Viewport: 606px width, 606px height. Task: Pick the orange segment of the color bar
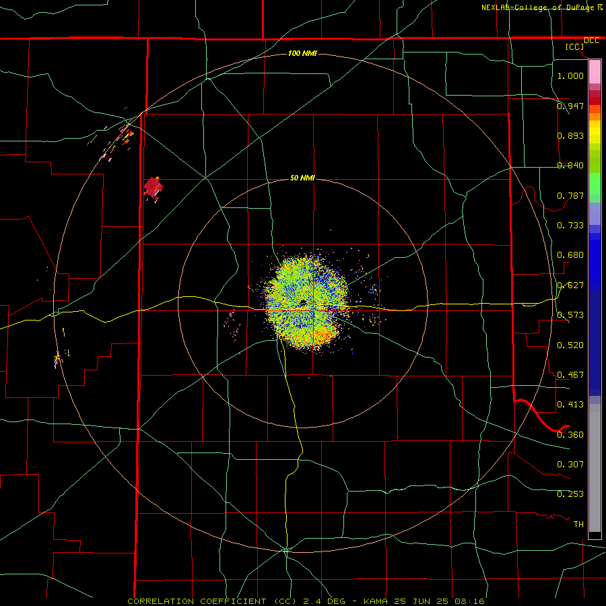tap(595, 116)
